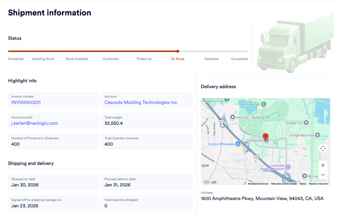
Task: Click the Google CL4 map marker
Action: tap(306, 123)
